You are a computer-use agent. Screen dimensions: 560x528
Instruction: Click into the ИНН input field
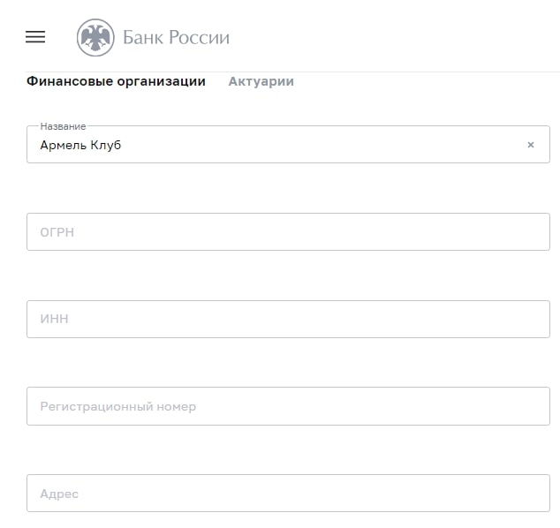click(x=288, y=319)
